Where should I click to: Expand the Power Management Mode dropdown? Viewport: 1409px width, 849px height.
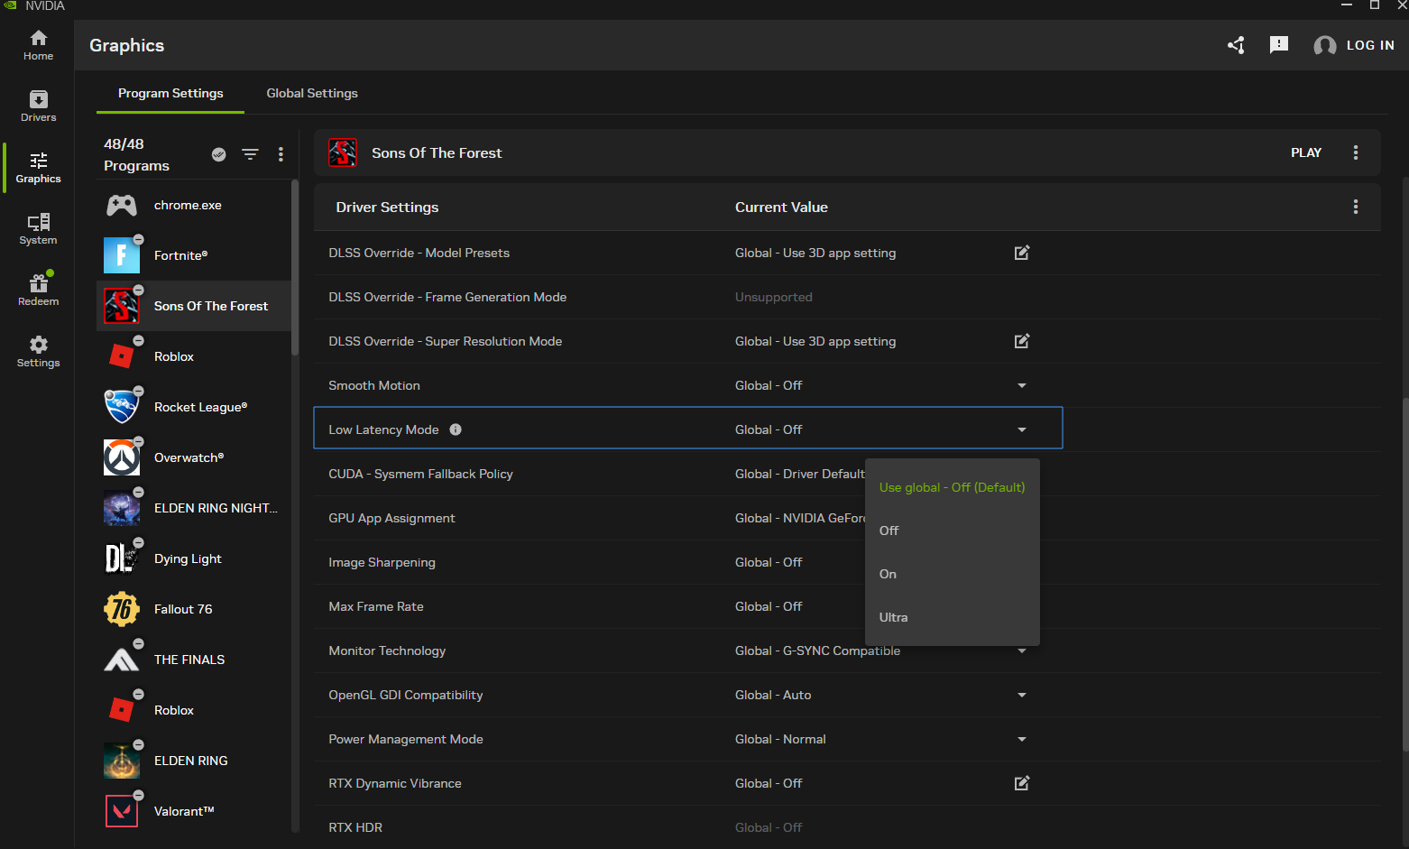tap(1021, 739)
